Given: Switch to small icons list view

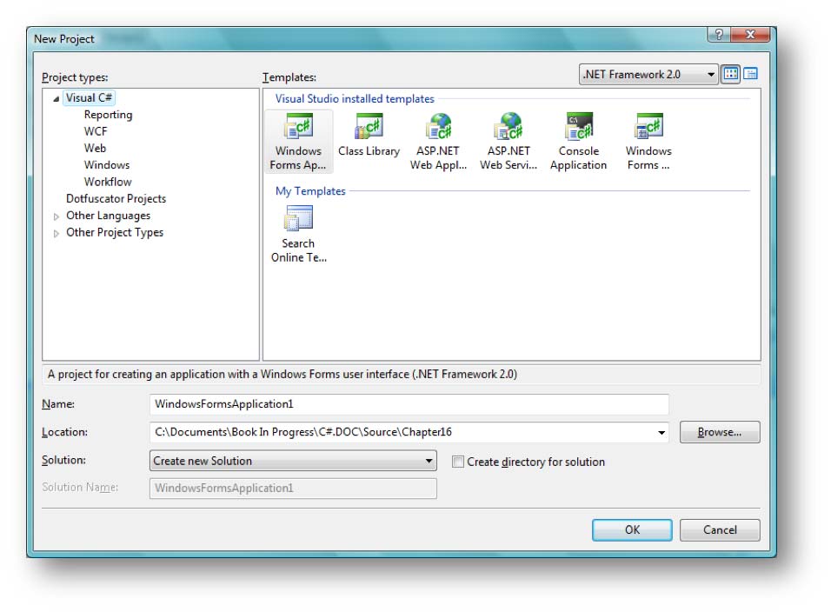Looking at the screenshot, I should [750, 75].
